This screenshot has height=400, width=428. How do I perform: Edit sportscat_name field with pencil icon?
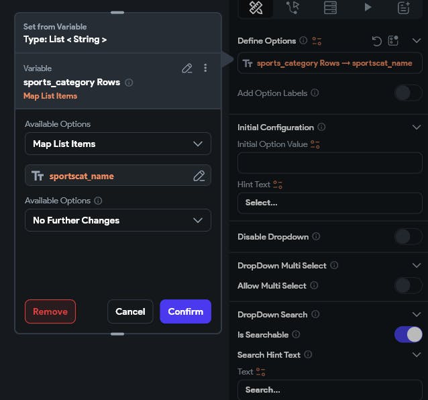pos(199,176)
